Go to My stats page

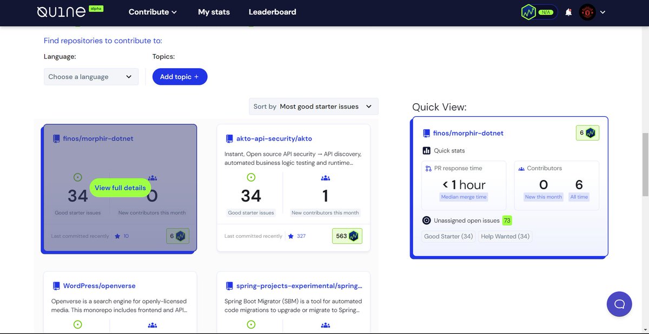tap(214, 12)
